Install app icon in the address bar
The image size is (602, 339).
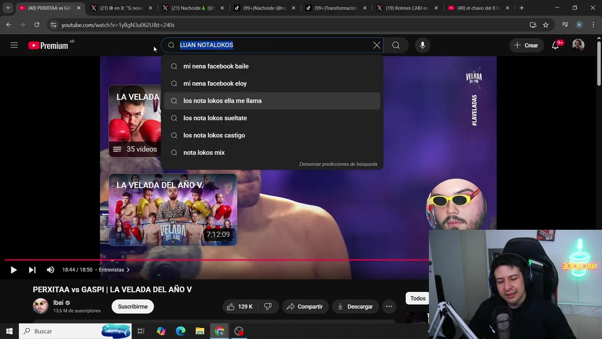tap(533, 25)
